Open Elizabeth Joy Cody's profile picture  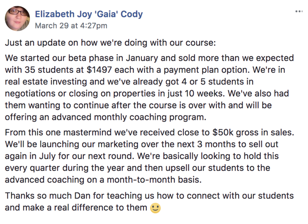[17, 19]
